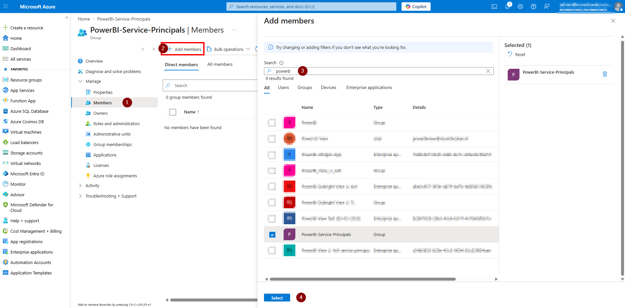The image size is (625, 308).
Task: Uncheck the PowerBI-Service-Principals checkbox
Action: click(x=272, y=235)
